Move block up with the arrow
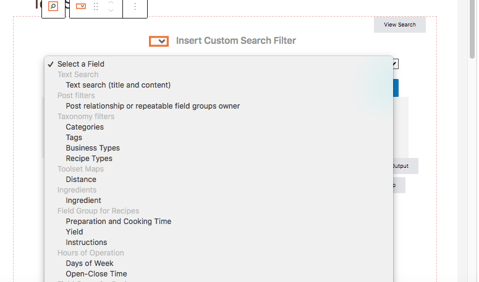 (111, 3)
